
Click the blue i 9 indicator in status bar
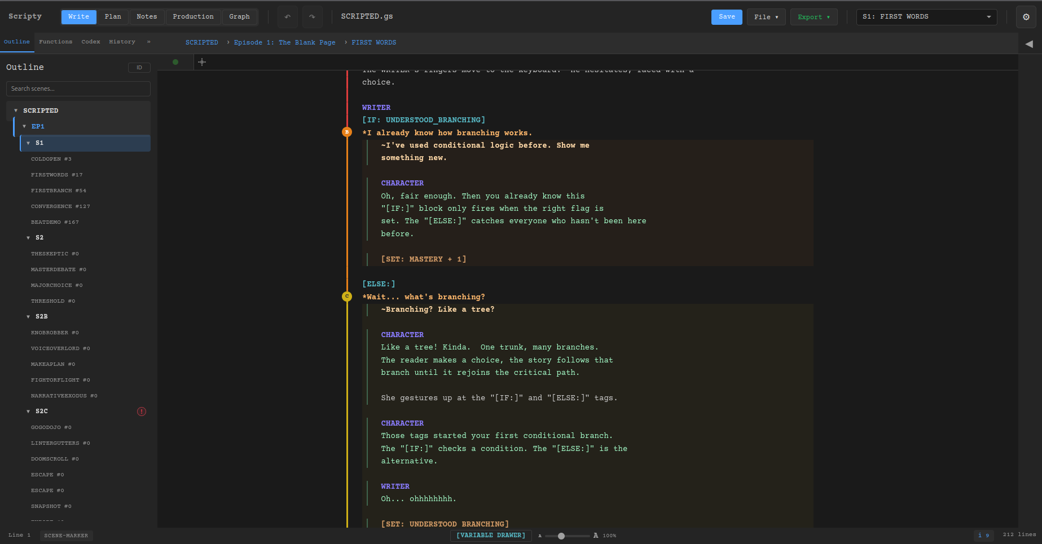coord(983,536)
